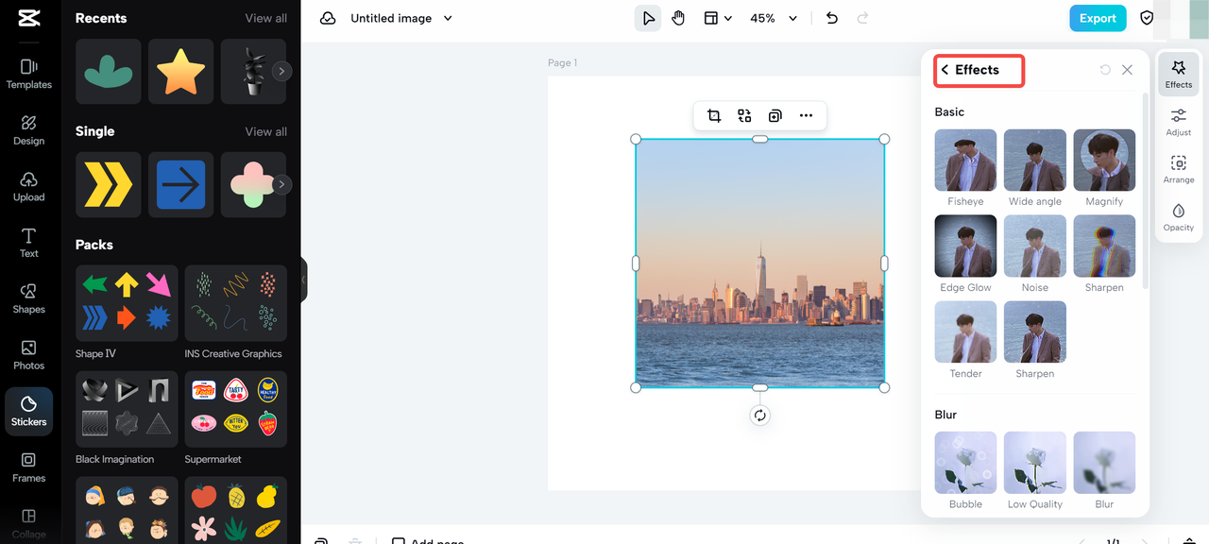This screenshot has height=544, width=1209.
Task: Close the Effects panel
Action: coord(1127,70)
